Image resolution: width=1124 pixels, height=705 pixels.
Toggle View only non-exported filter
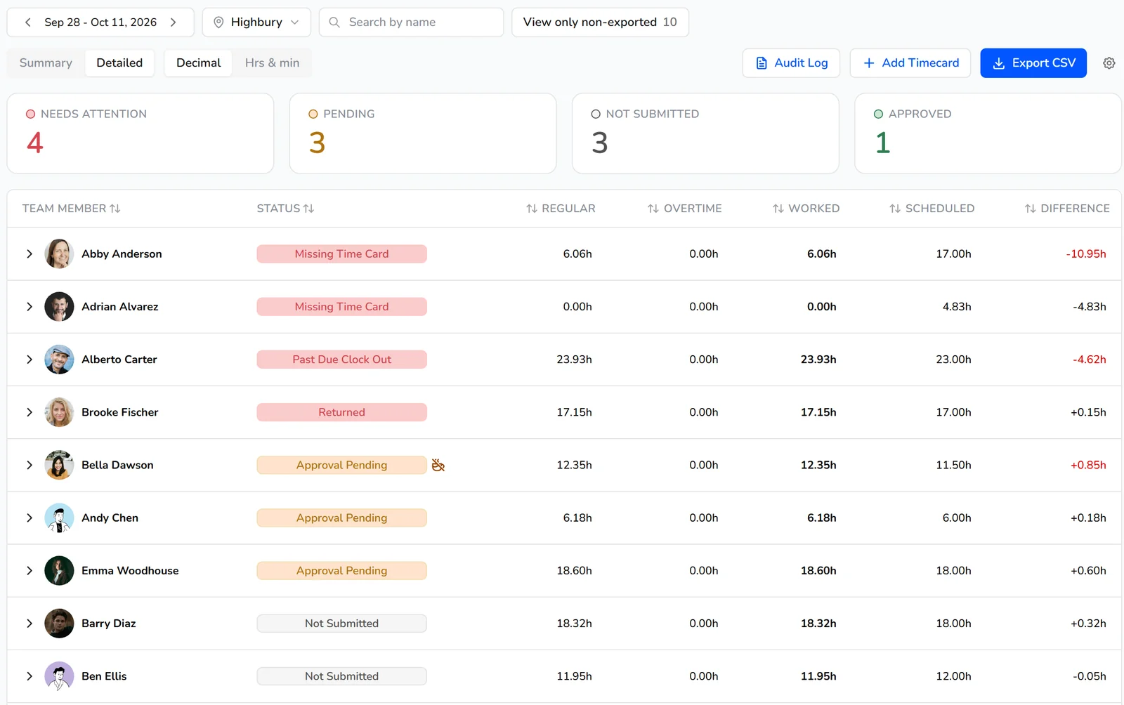(600, 22)
